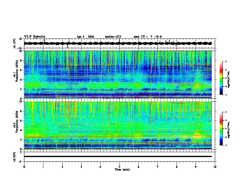
Task: Click the ch.1 voltage waveform trace
Action: point(118,43)
